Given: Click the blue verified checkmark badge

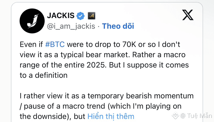Looking at the screenshot, I should (81, 16).
